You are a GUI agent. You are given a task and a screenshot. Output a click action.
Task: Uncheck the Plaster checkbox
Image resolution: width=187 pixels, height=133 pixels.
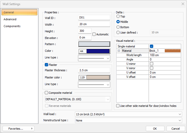pos(47,65)
